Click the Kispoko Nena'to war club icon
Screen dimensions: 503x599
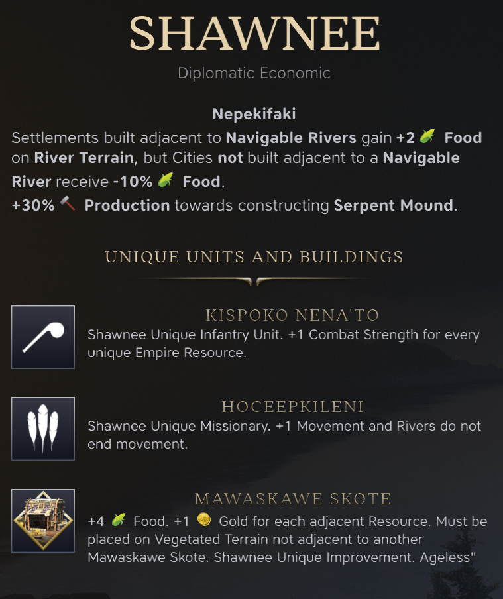(x=43, y=337)
